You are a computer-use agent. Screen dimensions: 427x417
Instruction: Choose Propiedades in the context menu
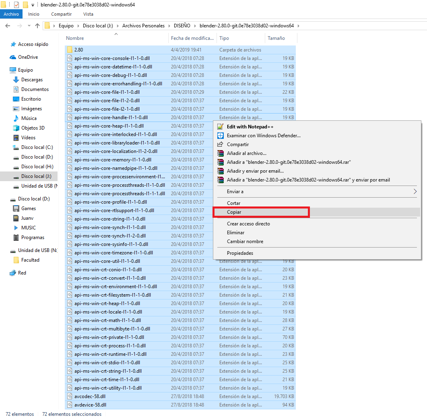[317, 253]
